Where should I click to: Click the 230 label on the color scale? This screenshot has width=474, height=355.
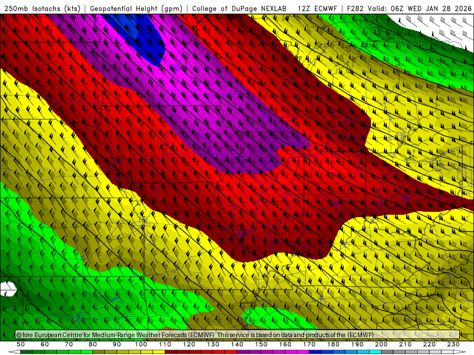click(x=453, y=344)
